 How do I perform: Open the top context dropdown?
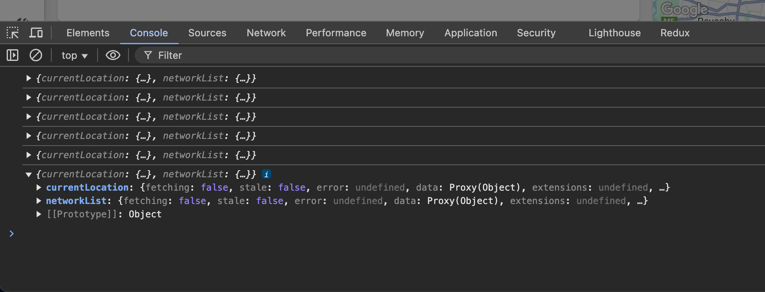click(x=74, y=55)
